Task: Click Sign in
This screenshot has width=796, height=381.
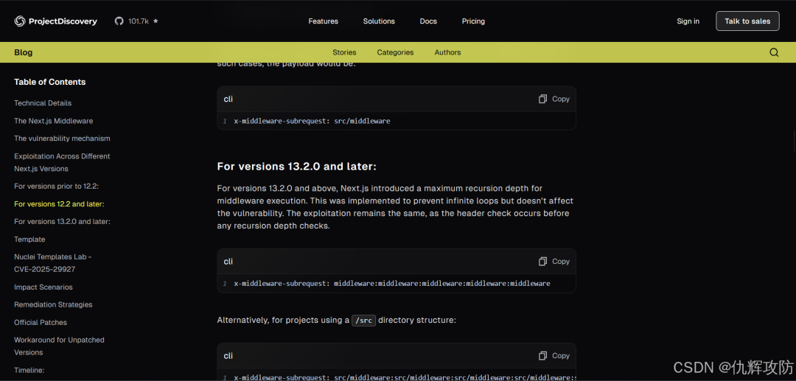Action: pos(688,21)
